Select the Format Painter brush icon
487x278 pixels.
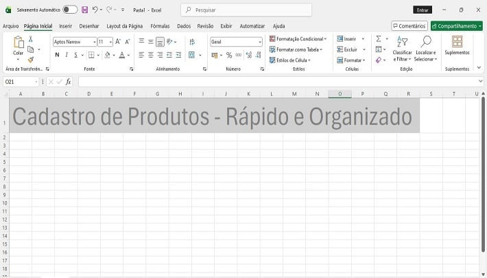click(31, 60)
